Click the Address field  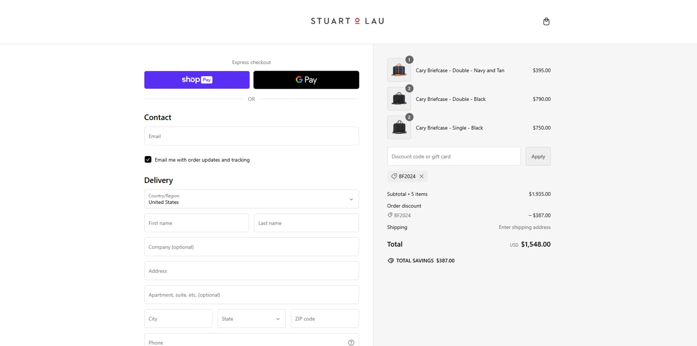tap(251, 271)
